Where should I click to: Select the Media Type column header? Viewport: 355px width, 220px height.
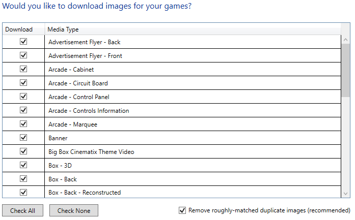coord(193,29)
